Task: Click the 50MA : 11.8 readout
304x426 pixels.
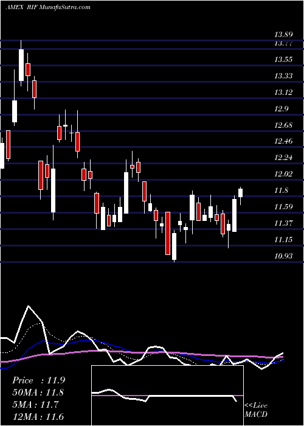Action: (x=38, y=393)
